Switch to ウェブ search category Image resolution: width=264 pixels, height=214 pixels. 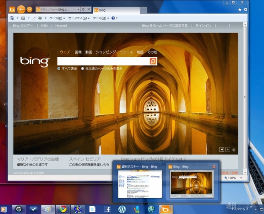[x=65, y=52]
